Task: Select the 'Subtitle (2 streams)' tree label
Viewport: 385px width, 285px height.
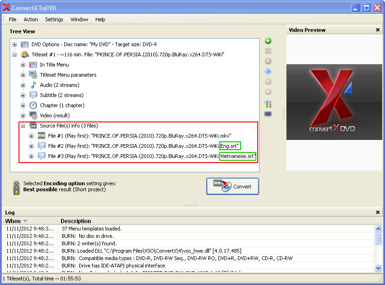Action: point(62,95)
